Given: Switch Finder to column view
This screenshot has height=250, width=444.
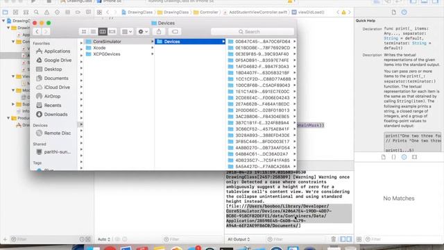Looking at the screenshot, I should coord(103,32).
